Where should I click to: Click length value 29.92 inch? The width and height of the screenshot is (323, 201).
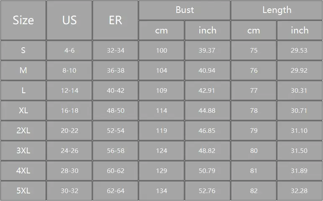pos(300,71)
